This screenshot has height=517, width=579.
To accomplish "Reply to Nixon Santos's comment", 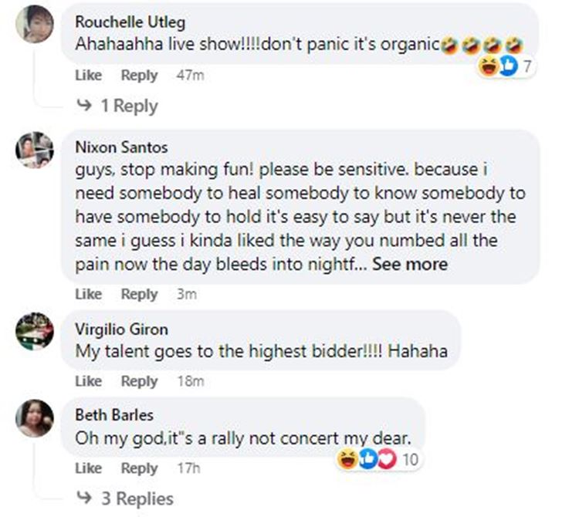I will point(139,294).
